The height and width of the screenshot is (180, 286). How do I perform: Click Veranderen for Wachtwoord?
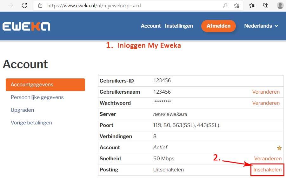tap(266, 103)
